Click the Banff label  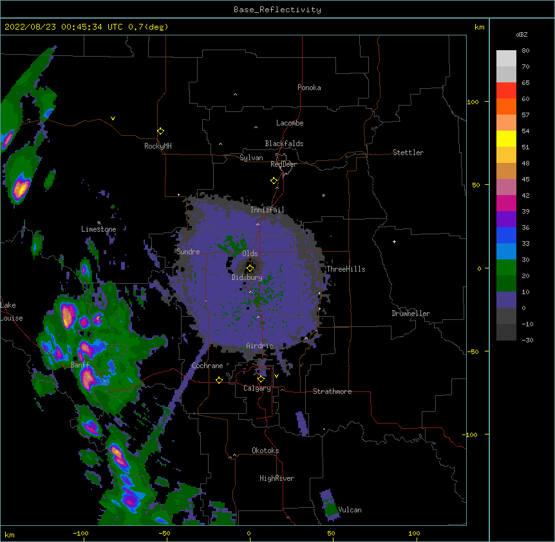80,365
